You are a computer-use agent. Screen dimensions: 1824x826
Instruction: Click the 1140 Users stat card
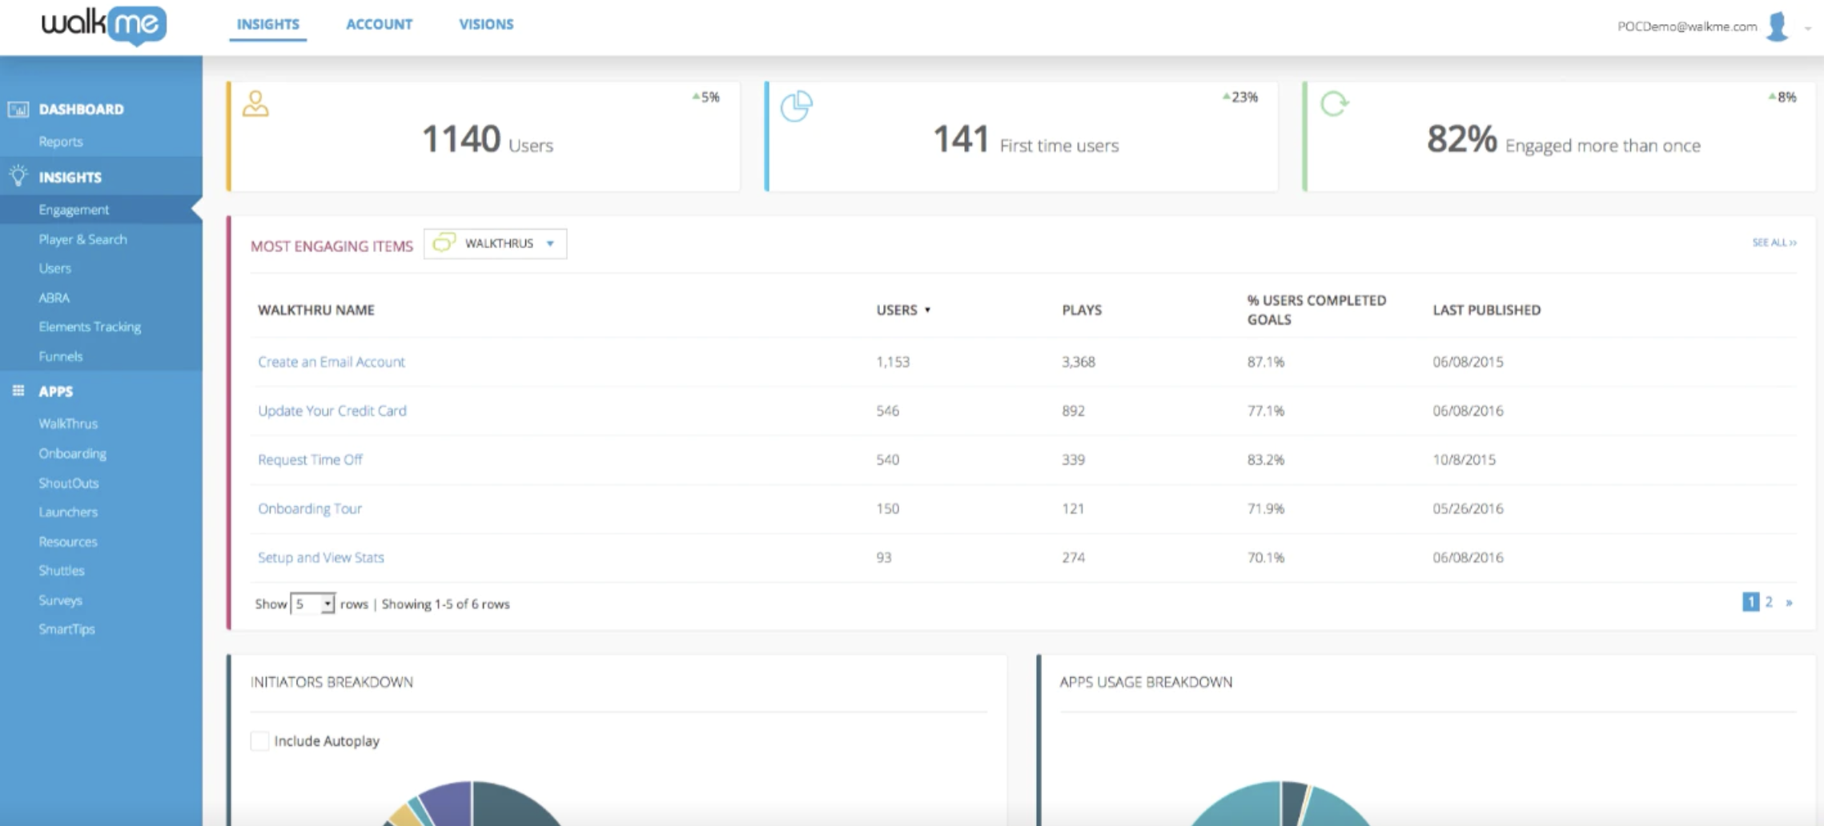click(x=484, y=136)
